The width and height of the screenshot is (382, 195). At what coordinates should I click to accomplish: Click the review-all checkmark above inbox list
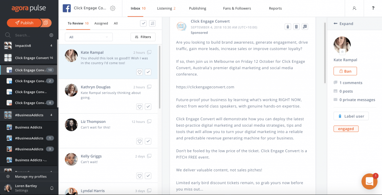pos(143,23)
